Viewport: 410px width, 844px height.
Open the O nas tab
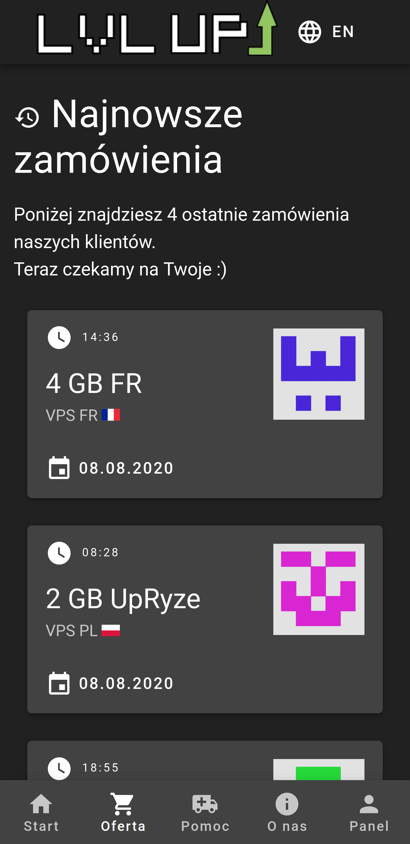coord(287,812)
